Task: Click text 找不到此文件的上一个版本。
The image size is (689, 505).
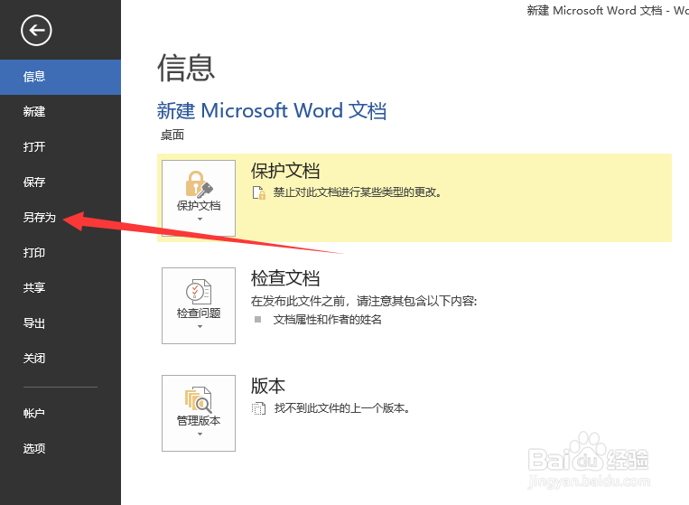Action: [x=342, y=408]
